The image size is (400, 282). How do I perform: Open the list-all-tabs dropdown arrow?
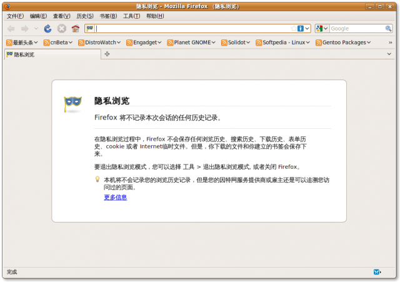(389, 54)
